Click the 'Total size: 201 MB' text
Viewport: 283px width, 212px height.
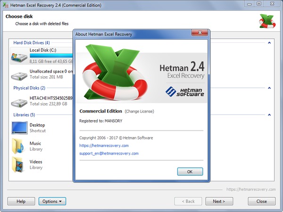[x=46, y=77]
